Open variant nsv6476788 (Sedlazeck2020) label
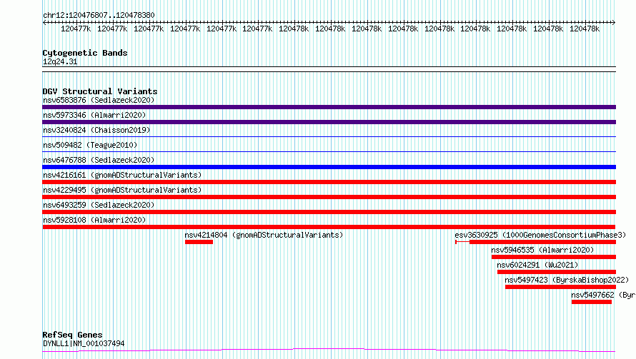The height and width of the screenshot is (359, 636). pyautogui.click(x=99, y=160)
